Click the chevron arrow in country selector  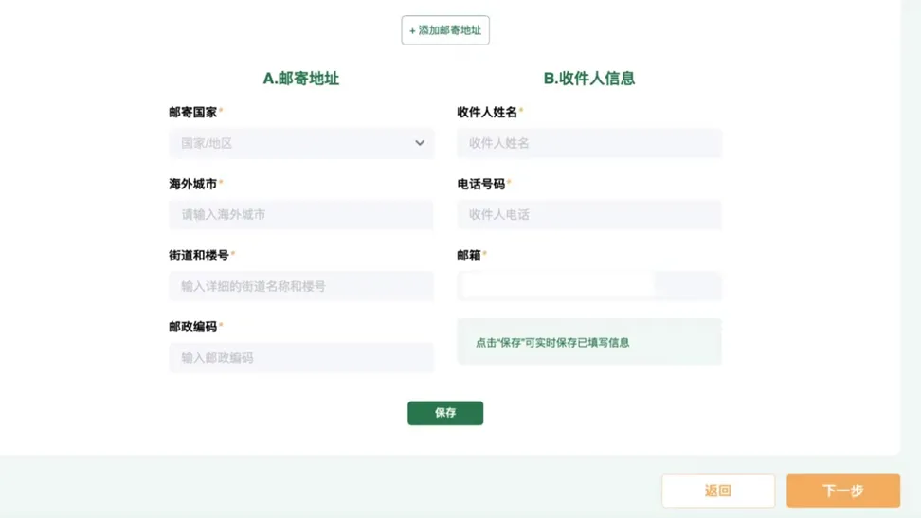(420, 143)
